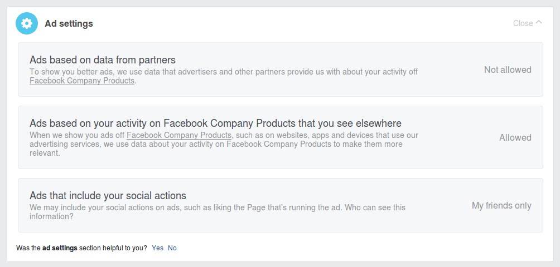Open the My friends only setting value
The image size is (560, 267).
(x=501, y=205)
